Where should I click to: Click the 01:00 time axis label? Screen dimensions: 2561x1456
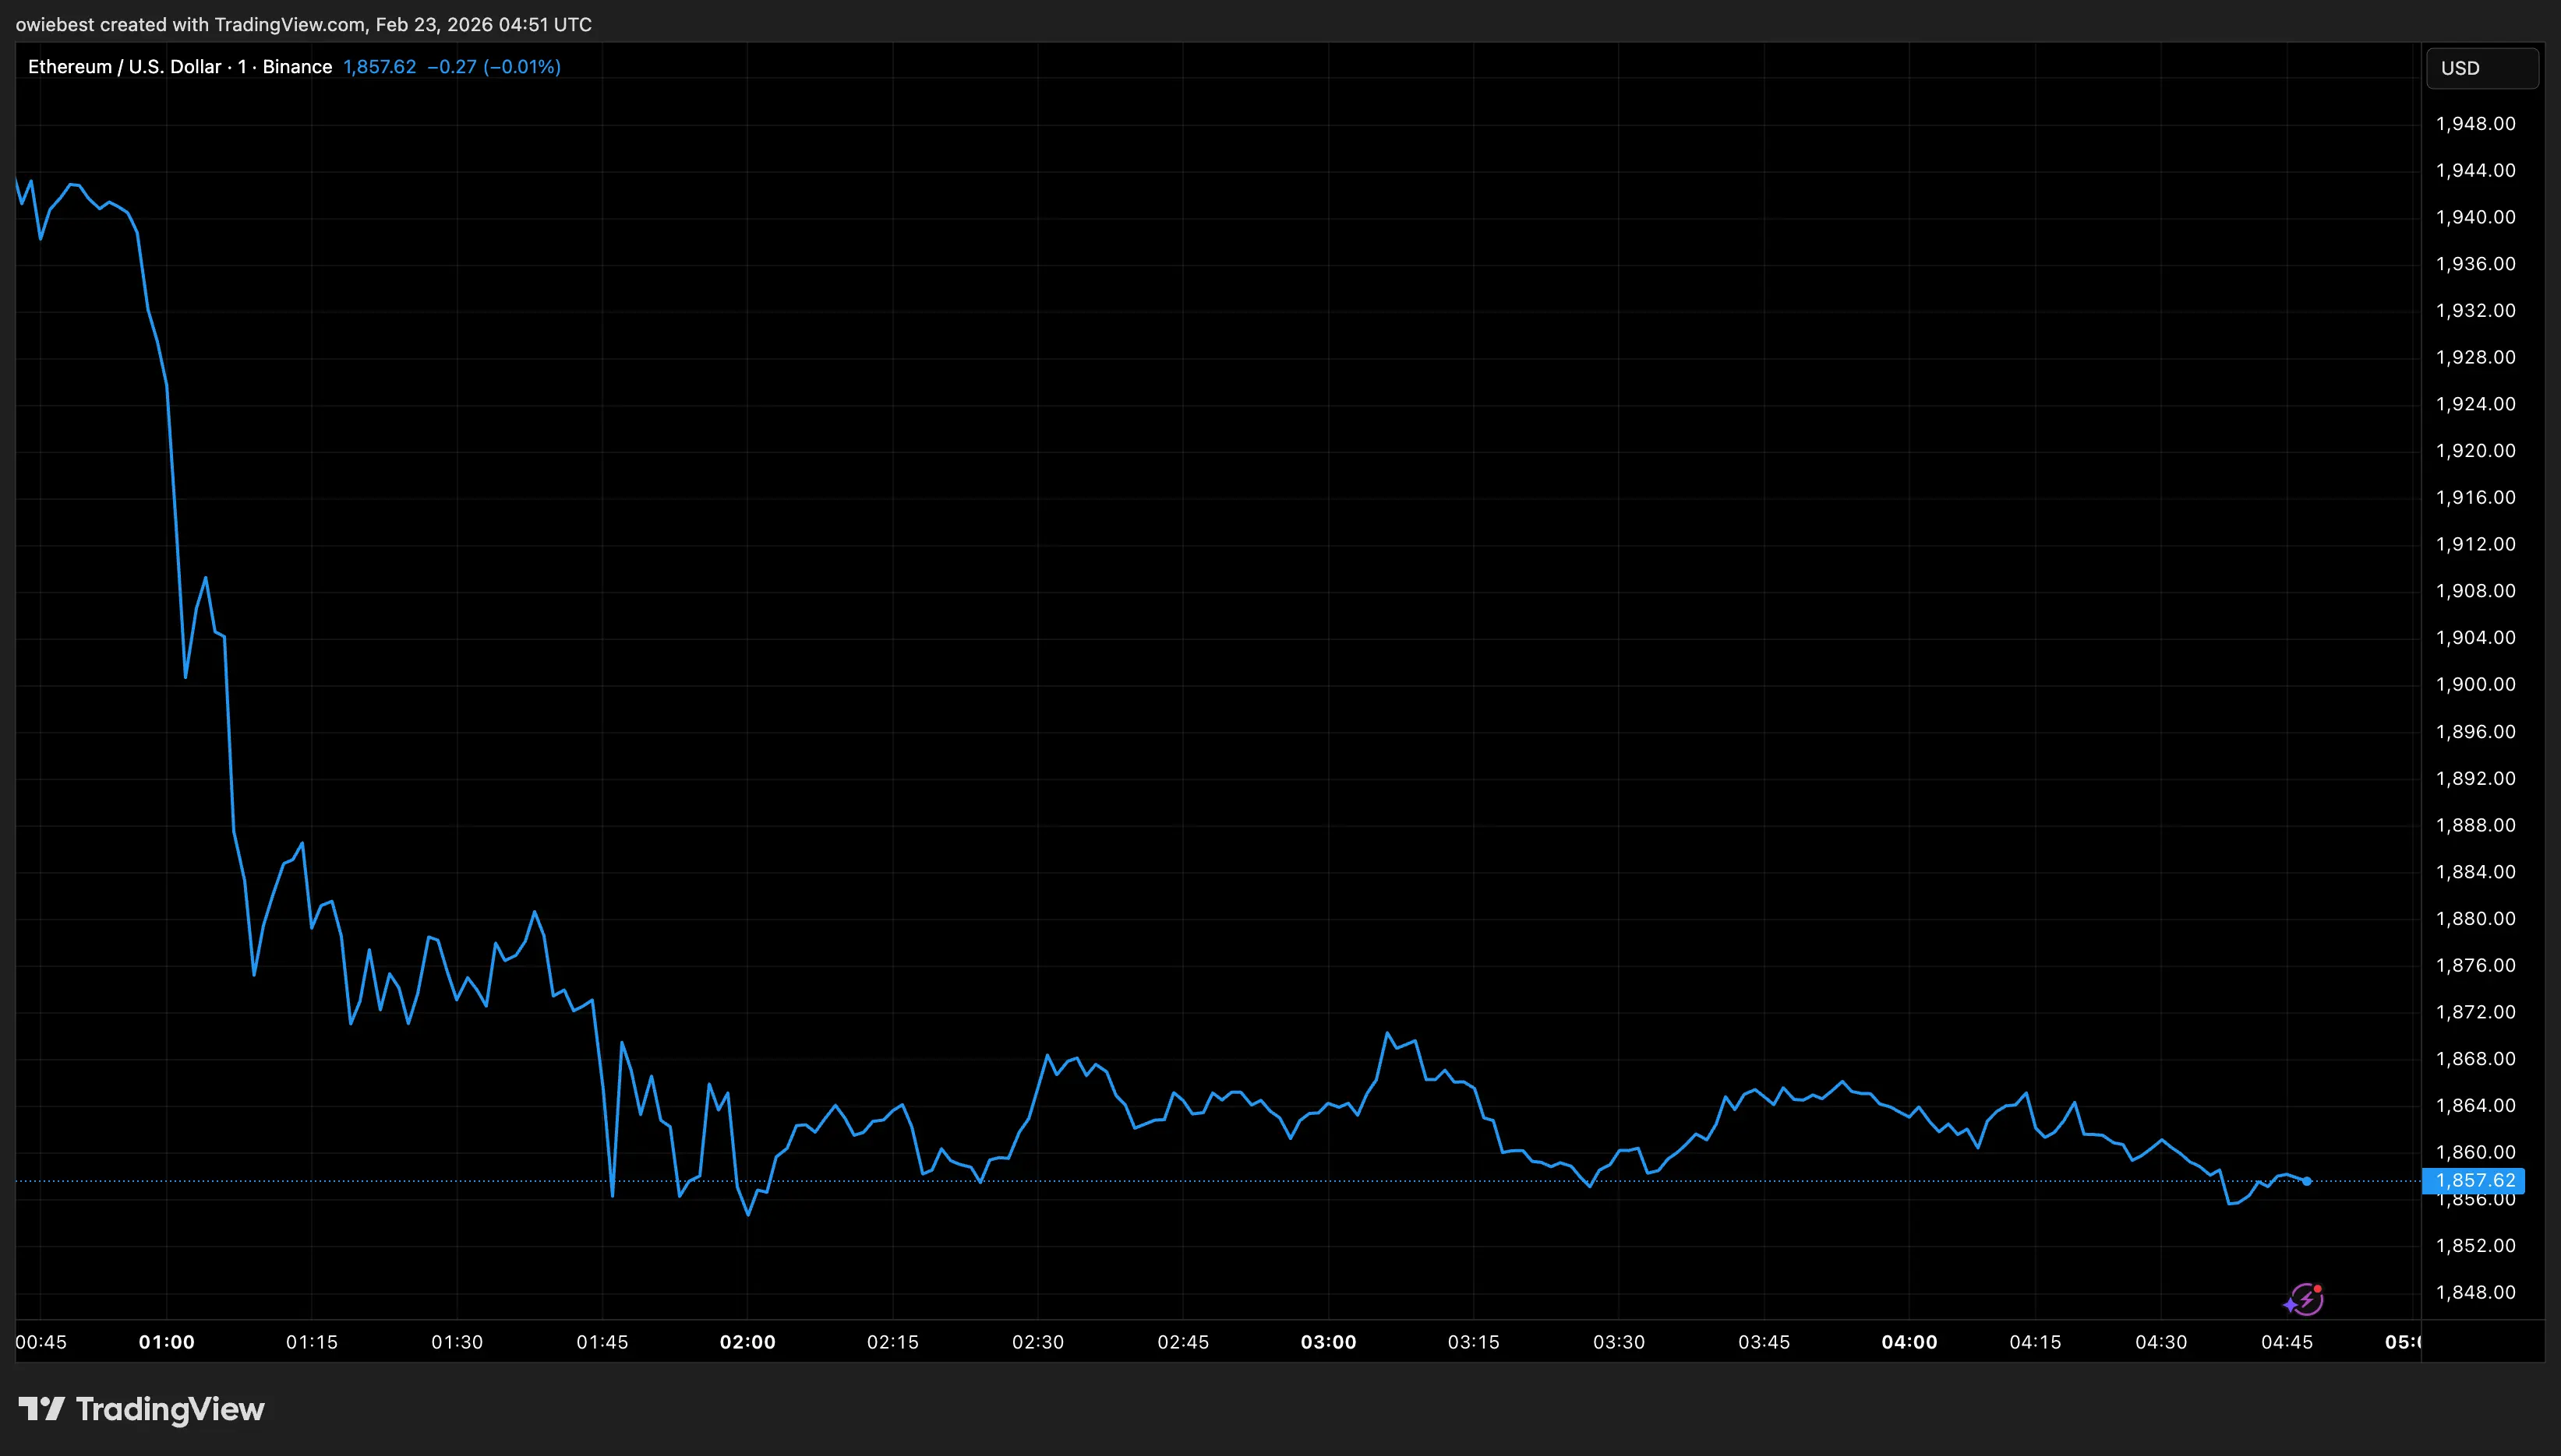(x=166, y=1342)
